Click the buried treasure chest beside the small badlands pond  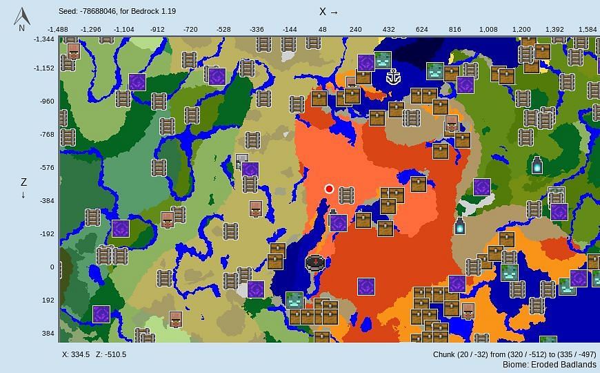pyautogui.click(x=418, y=184)
